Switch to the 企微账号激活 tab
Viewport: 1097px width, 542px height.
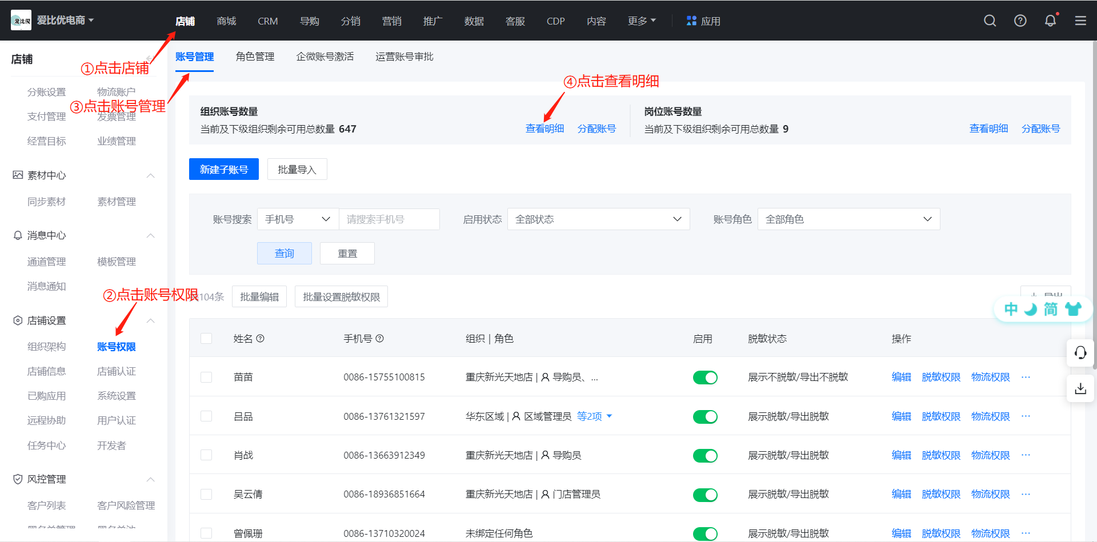tap(325, 57)
